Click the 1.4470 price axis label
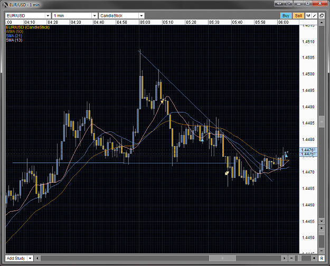The height and width of the screenshot is (266, 330). tap(308, 172)
